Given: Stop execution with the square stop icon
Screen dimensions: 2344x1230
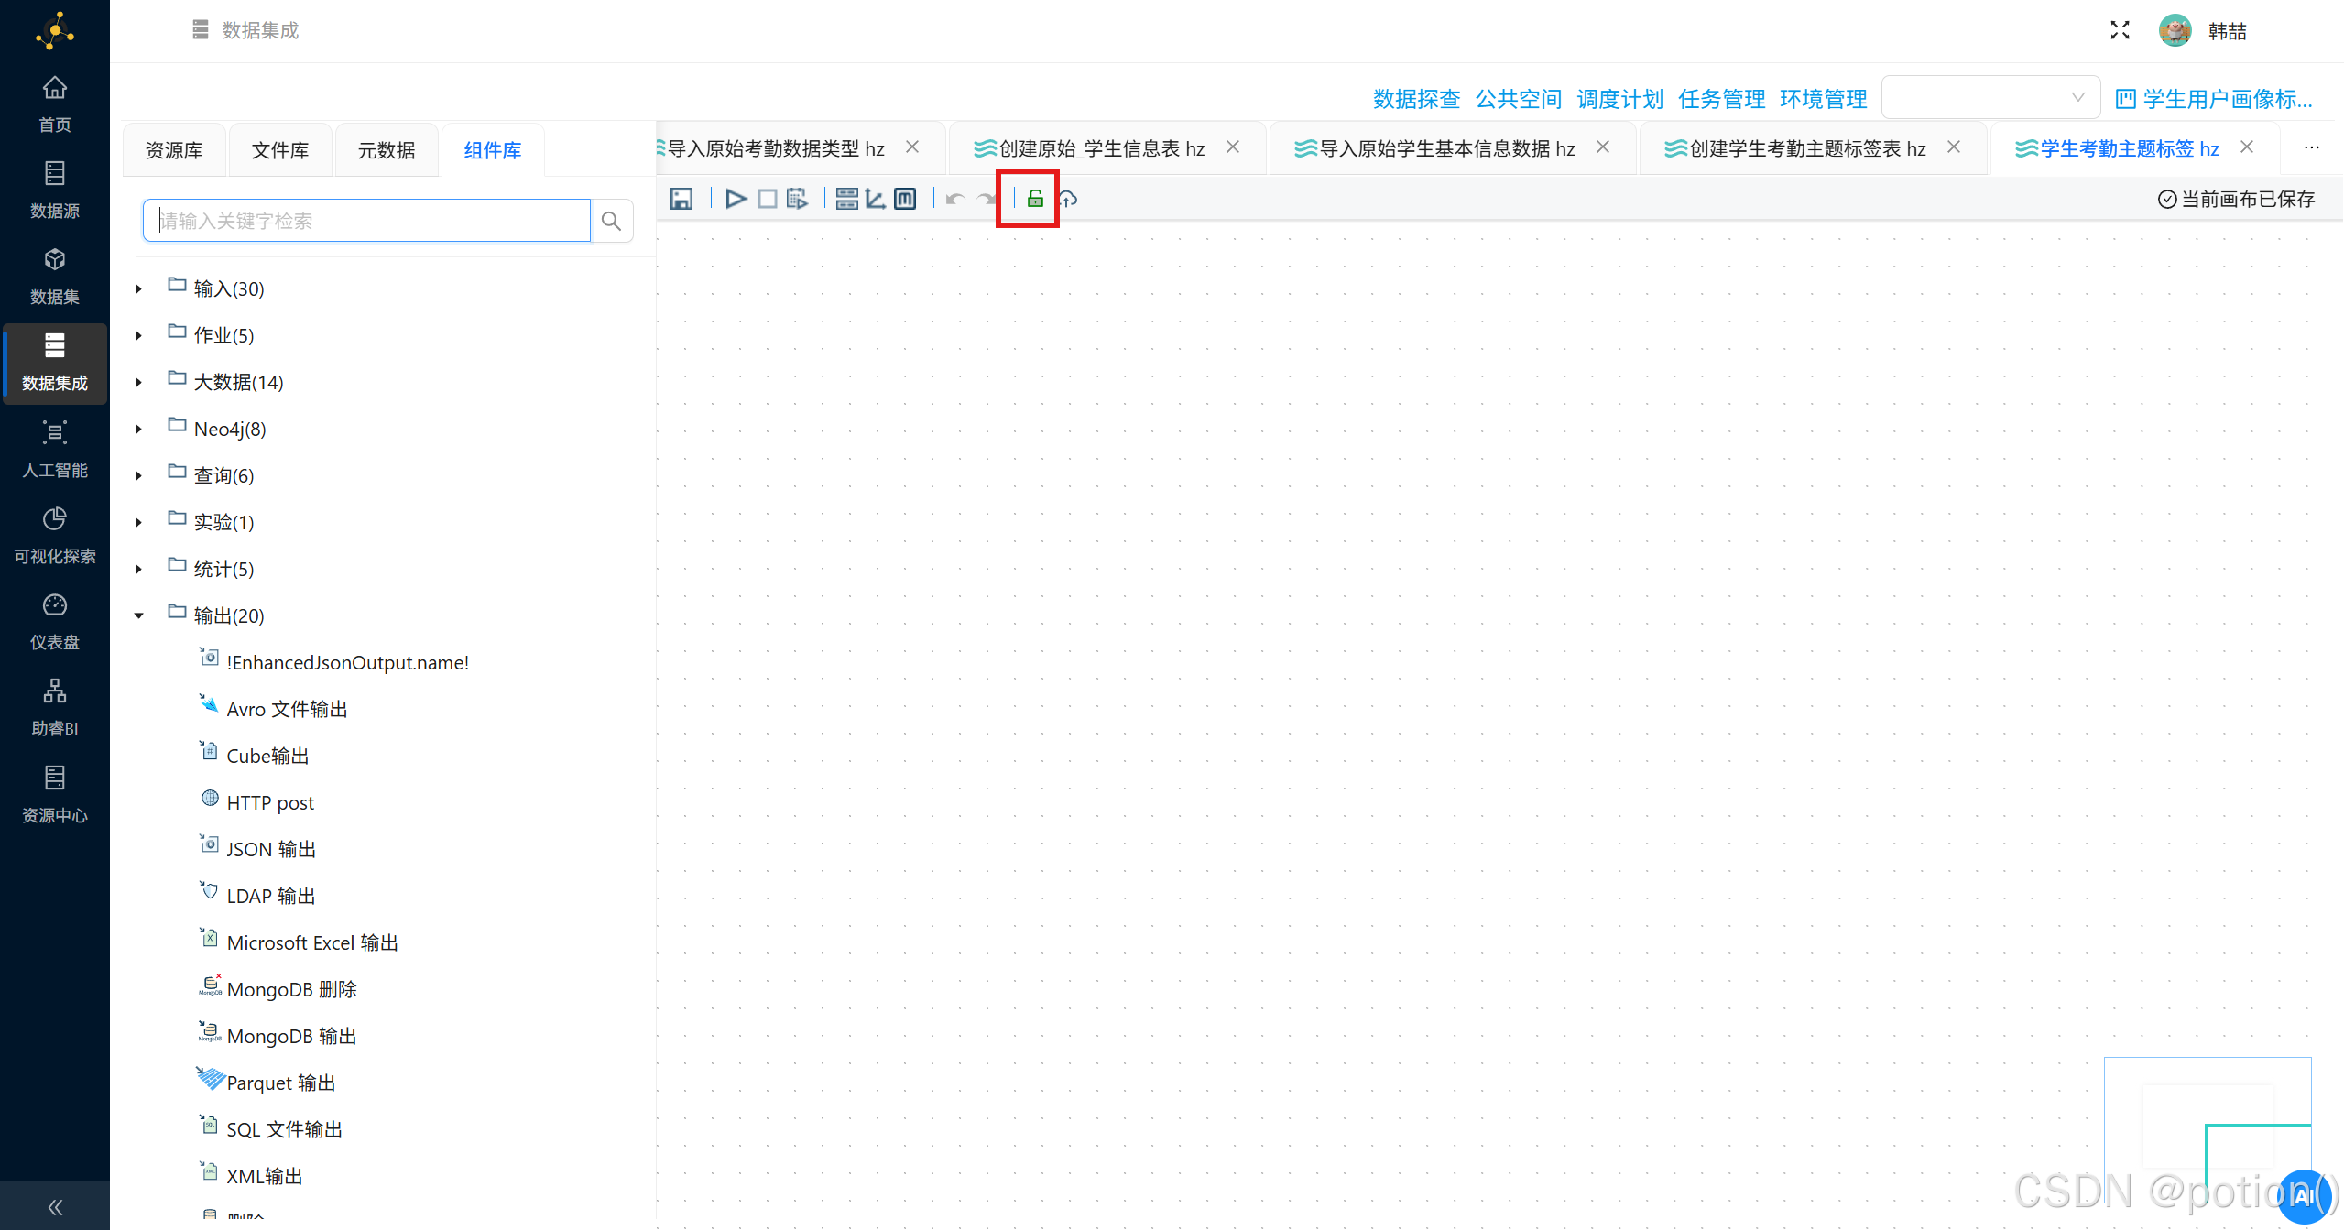Looking at the screenshot, I should click(768, 199).
